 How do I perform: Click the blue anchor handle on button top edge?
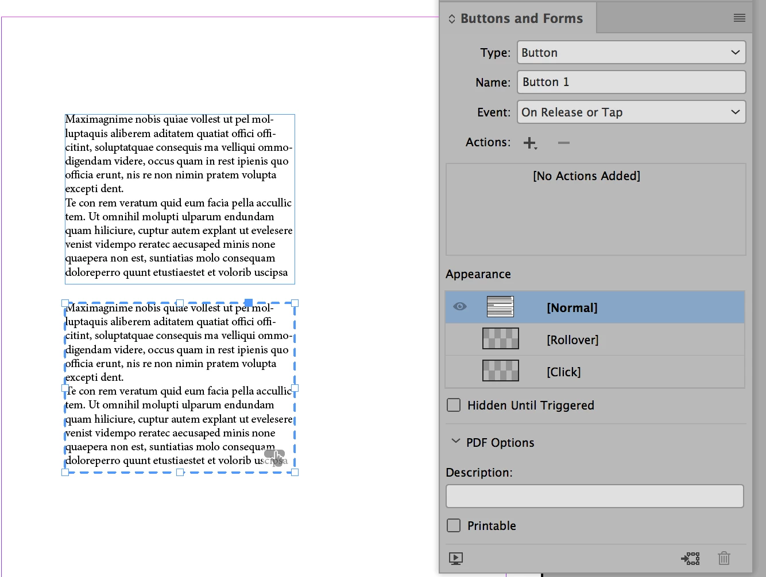click(249, 303)
